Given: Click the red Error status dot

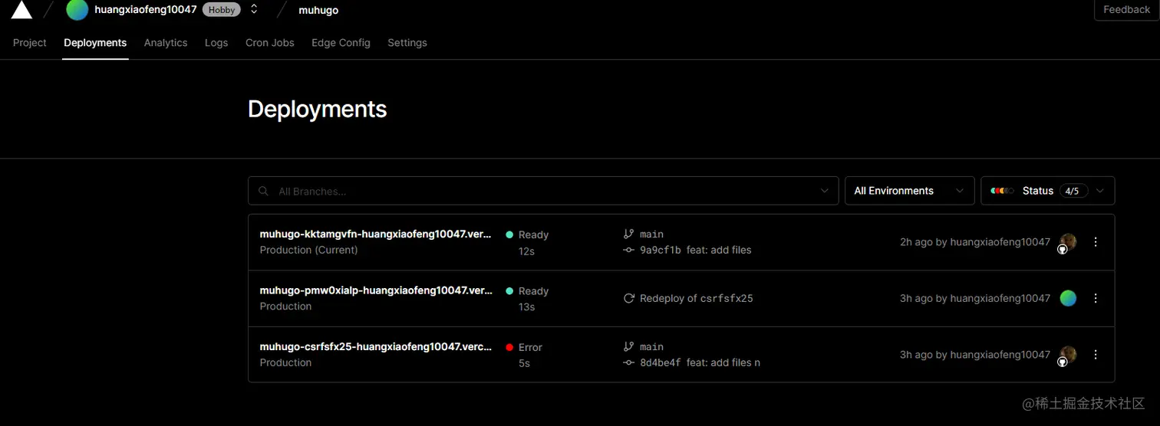Looking at the screenshot, I should (x=509, y=347).
